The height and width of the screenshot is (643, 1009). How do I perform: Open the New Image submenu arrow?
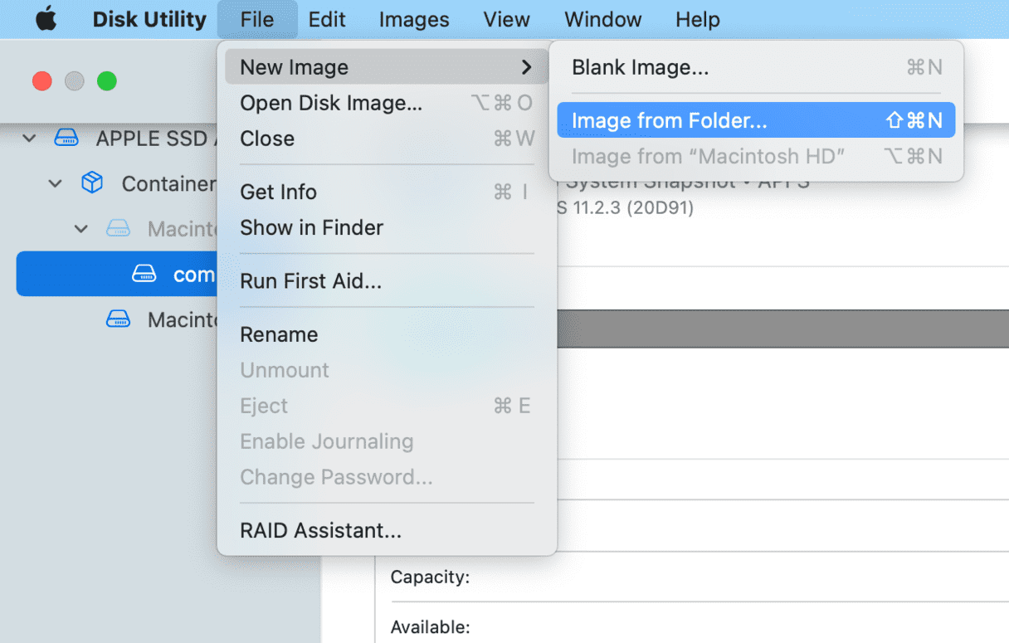point(526,67)
